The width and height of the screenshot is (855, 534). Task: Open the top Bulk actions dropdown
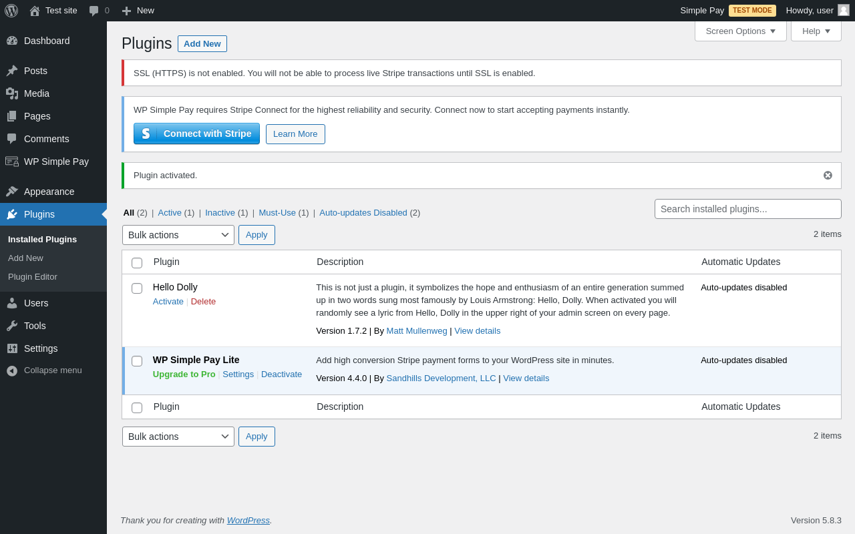tap(178, 235)
